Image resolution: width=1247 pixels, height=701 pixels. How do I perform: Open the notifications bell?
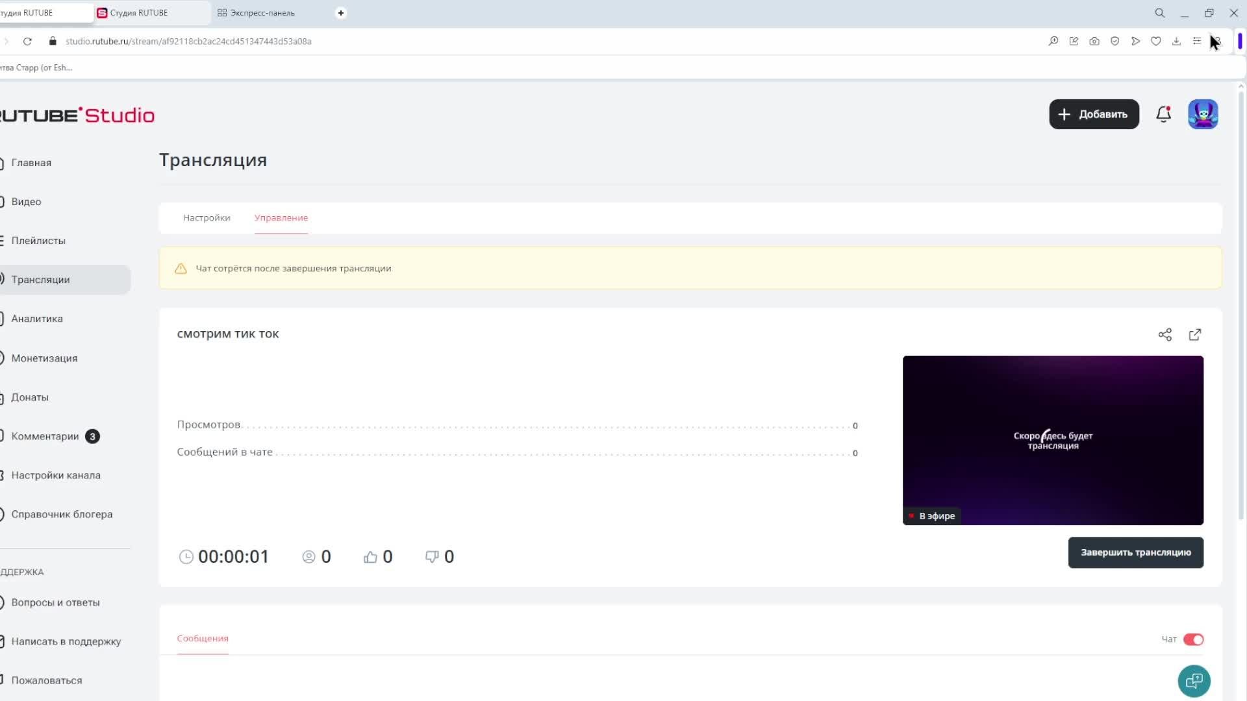click(x=1163, y=114)
